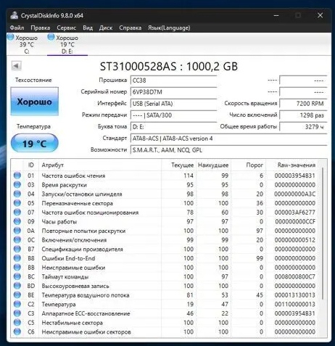Open the Язык(Language) menu
The image size is (335, 346).
click(169, 28)
